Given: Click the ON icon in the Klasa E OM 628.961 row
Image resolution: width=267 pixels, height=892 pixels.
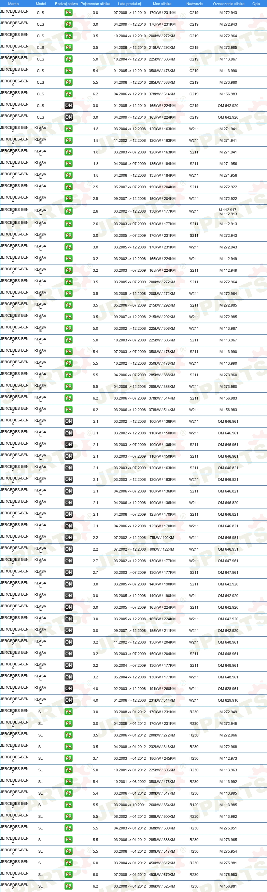Looking at the screenshot, I should [x=69, y=689].
